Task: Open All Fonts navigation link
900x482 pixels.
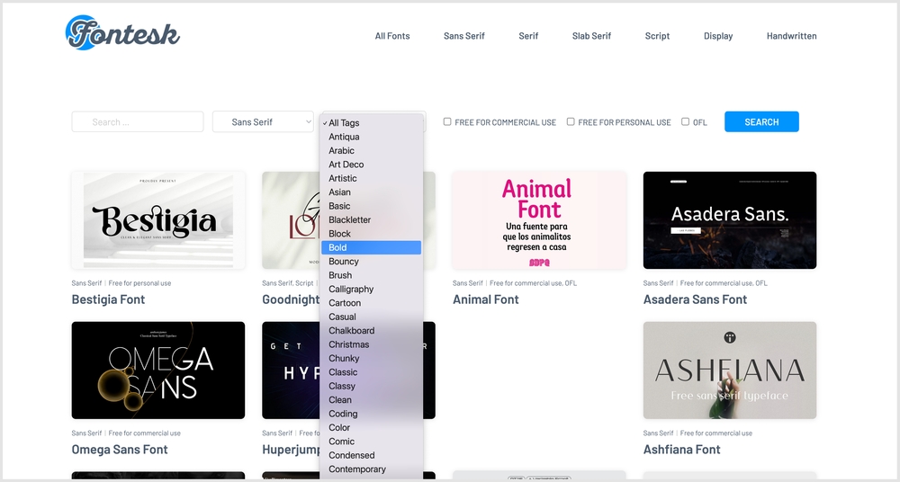Action: point(392,36)
